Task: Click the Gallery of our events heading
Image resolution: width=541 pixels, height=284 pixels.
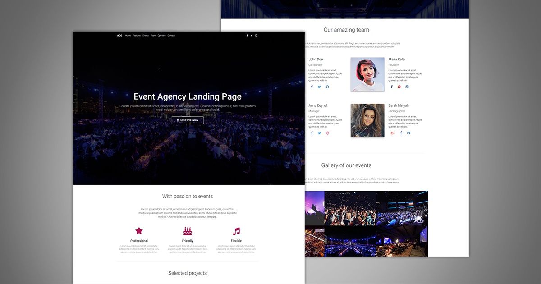Action: [x=346, y=165]
